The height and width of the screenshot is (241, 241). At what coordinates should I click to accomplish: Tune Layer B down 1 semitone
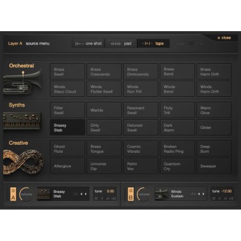click(x=219, y=199)
